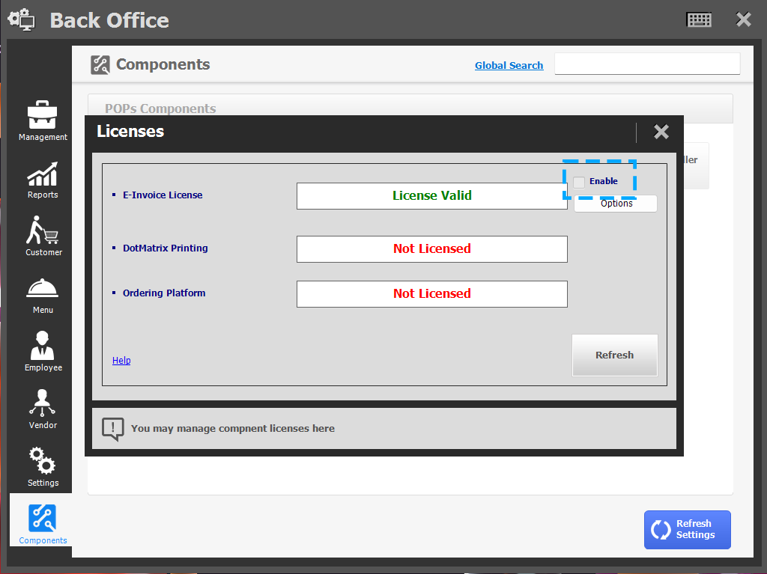The width and height of the screenshot is (767, 574).
Task: Refresh the license statuses
Action: [x=614, y=355]
